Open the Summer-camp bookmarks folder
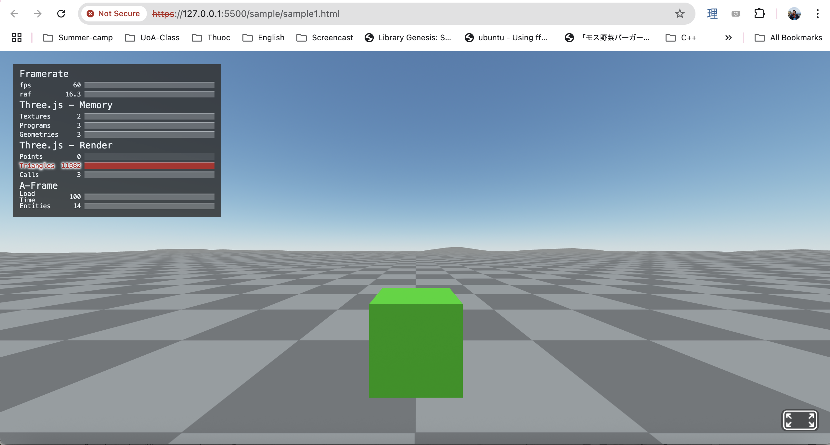830x445 pixels. coord(78,37)
